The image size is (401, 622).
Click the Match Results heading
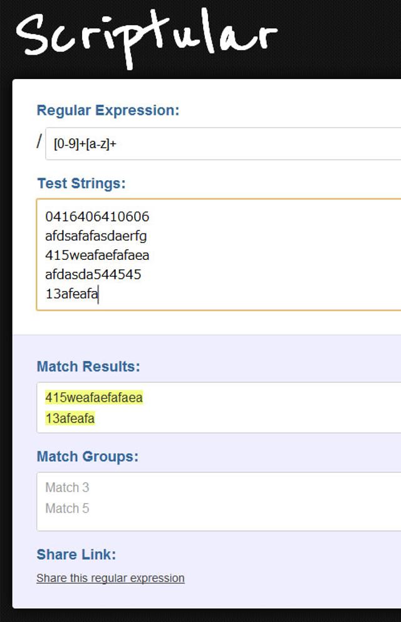coord(88,367)
